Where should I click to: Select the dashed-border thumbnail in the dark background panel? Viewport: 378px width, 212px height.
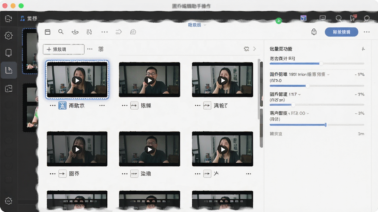30,51
